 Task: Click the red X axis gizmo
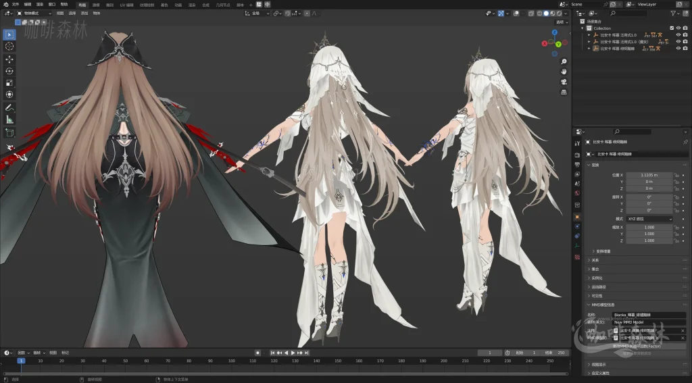[545, 43]
